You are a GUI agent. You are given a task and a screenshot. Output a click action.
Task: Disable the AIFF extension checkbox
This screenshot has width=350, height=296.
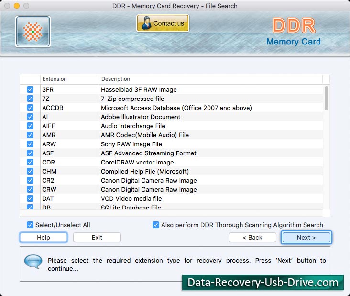[30, 126]
